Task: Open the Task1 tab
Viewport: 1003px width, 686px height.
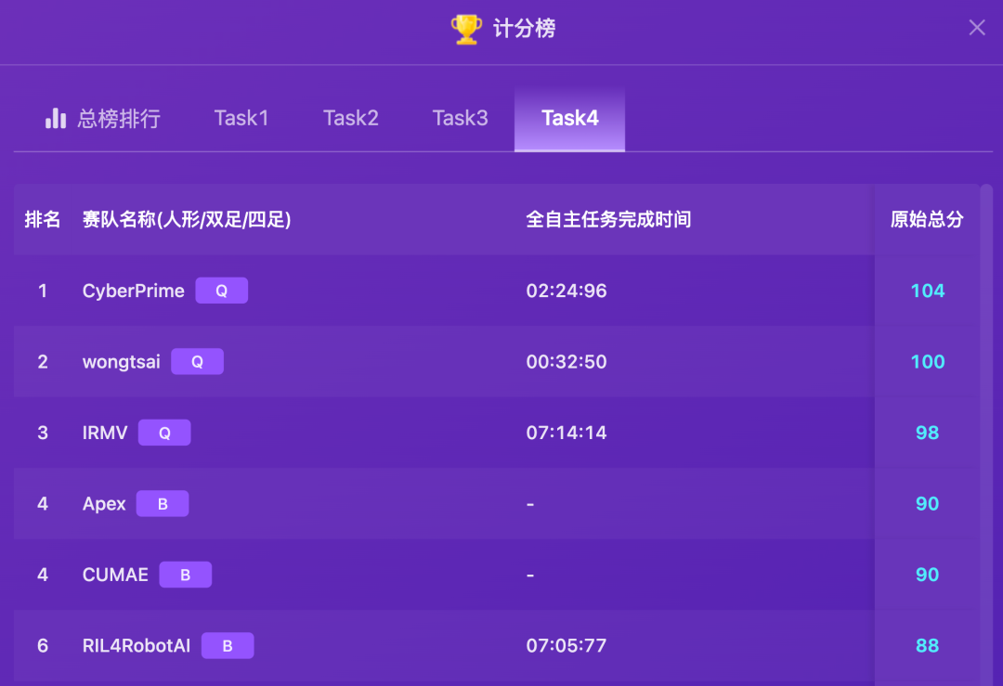Action: click(x=241, y=118)
